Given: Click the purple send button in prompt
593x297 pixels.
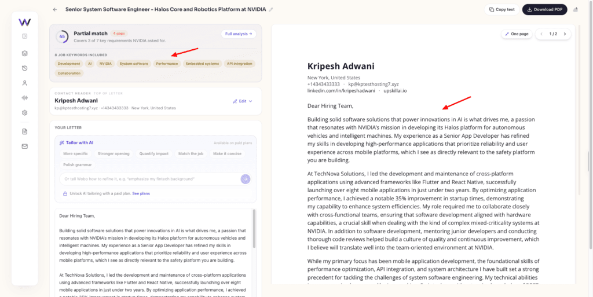Looking at the screenshot, I should coord(246,179).
